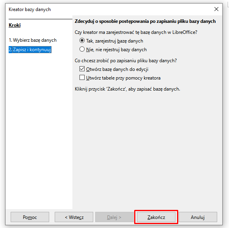Close the Kreator bazy danych dialog
The image size is (229, 228).
point(216,9)
